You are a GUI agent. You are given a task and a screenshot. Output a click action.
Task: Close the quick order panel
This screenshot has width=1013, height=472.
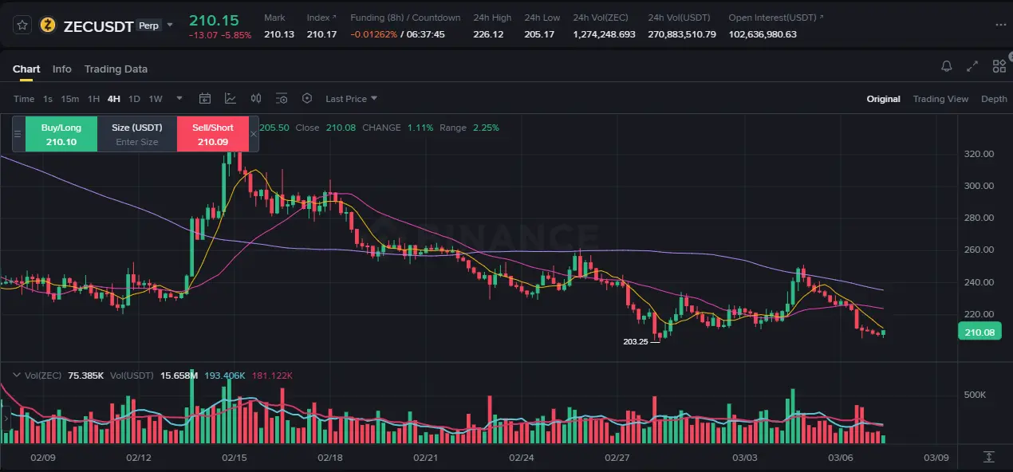(254, 134)
